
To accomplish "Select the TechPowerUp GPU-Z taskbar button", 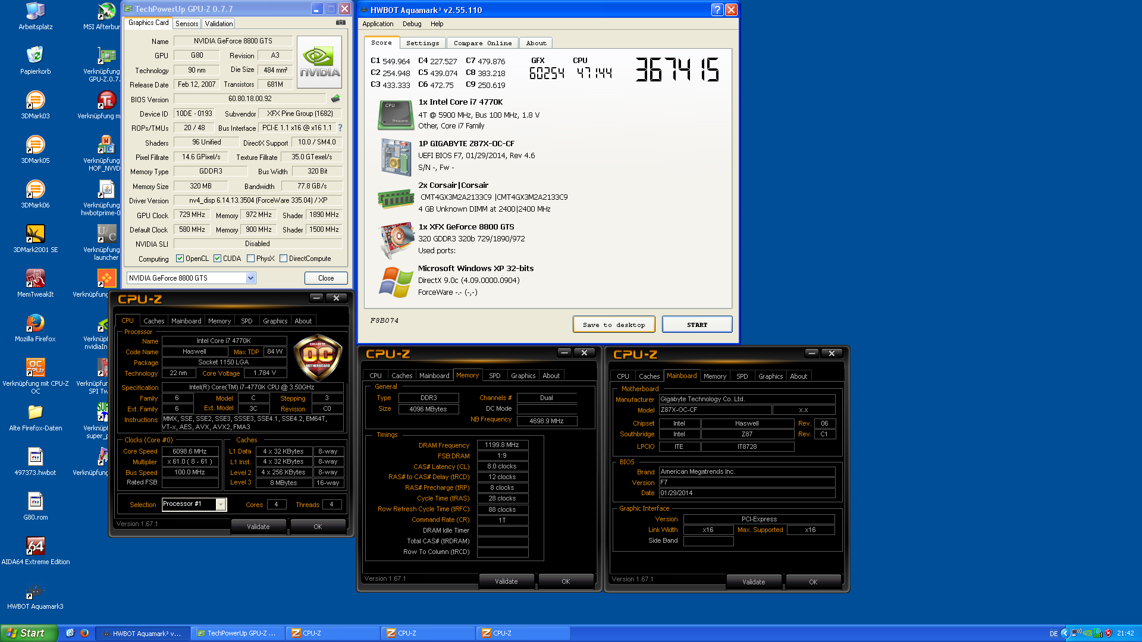I will 238,633.
